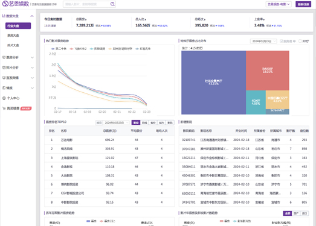Click the 万达电影 row in TOP10 table

coord(109,140)
